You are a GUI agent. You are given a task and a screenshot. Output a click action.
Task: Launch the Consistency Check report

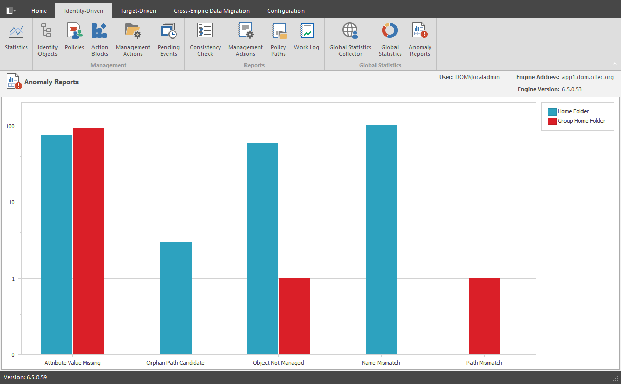(x=205, y=39)
